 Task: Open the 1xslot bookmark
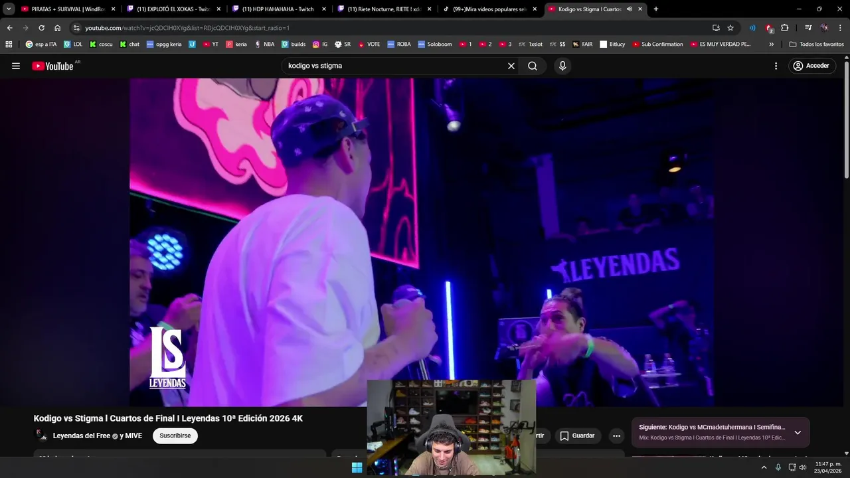pyautogui.click(x=530, y=44)
